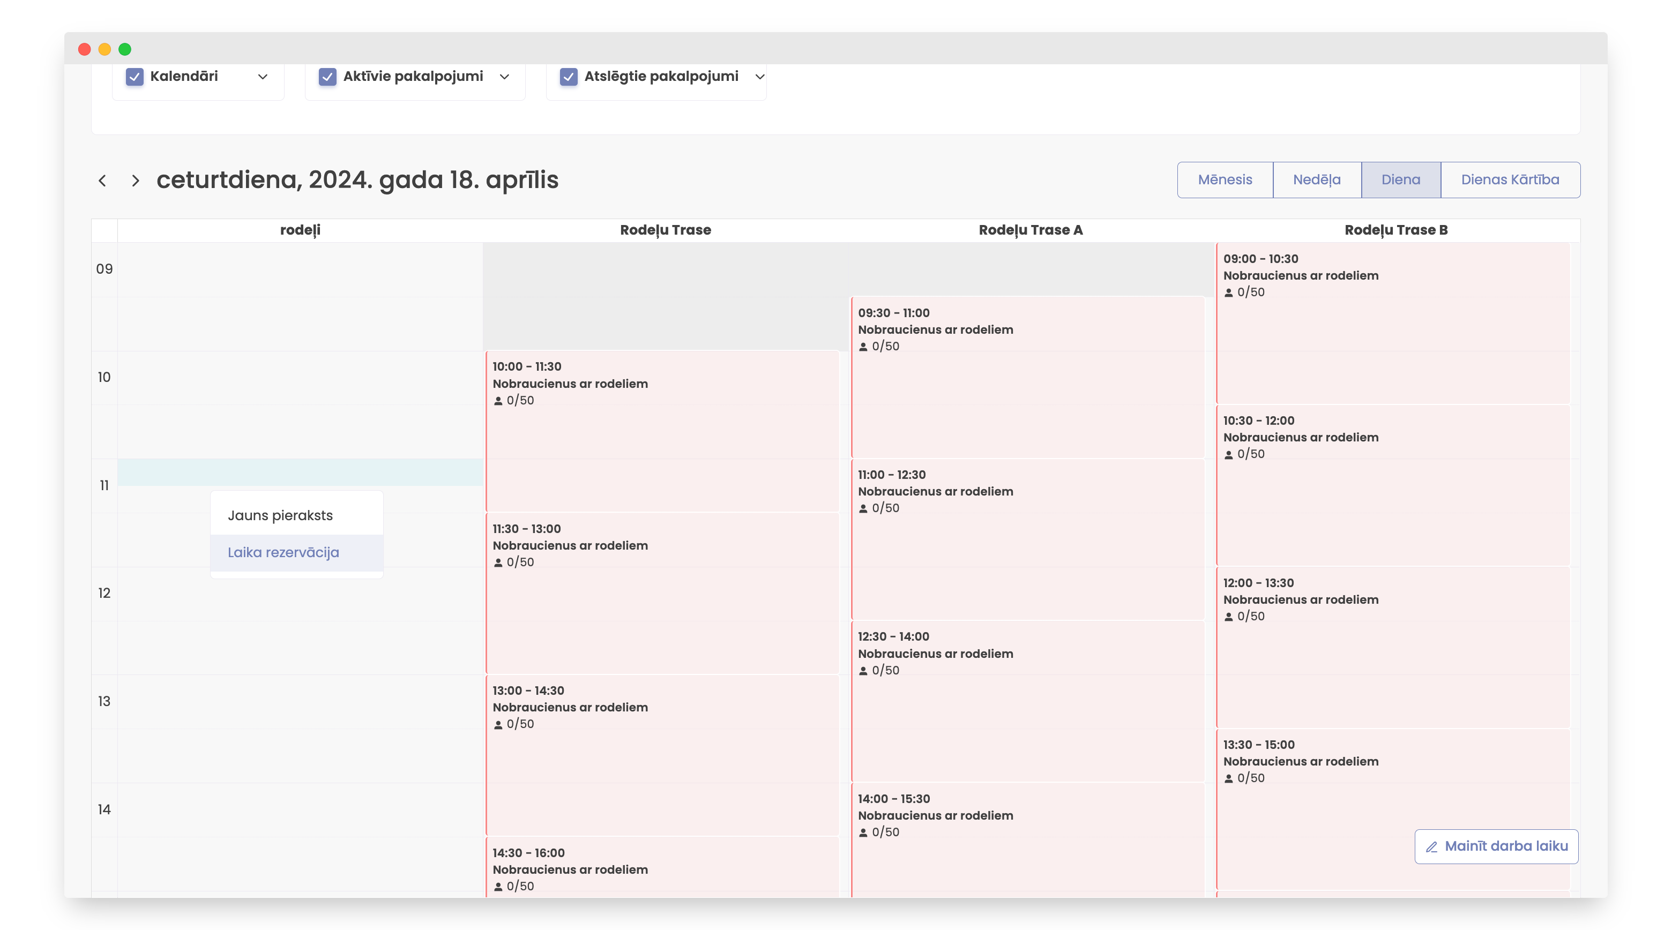The image size is (1672, 930).
Task: Click person icon in 13:00 - 14:30 slot
Action: 498,725
